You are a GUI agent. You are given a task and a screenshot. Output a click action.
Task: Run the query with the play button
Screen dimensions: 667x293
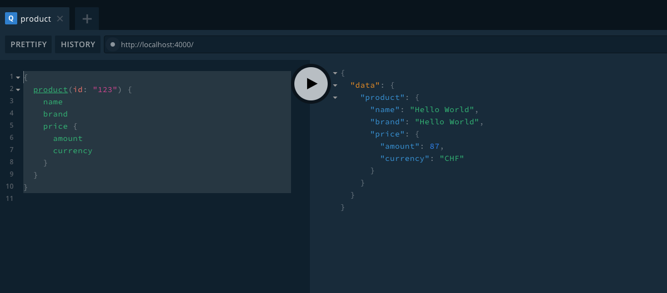point(311,84)
